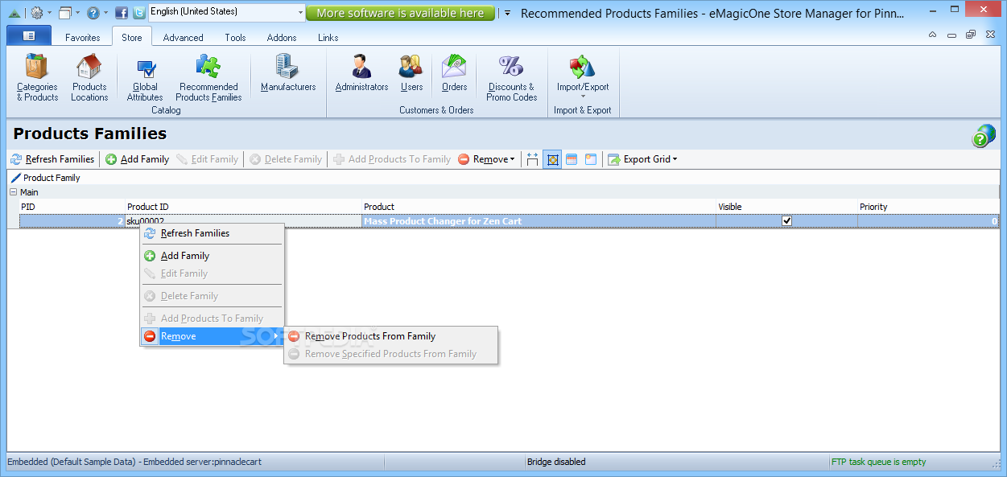Click FTP task queue is empty status
Image resolution: width=1007 pixels, height=477 pixels.
(879, 462)
